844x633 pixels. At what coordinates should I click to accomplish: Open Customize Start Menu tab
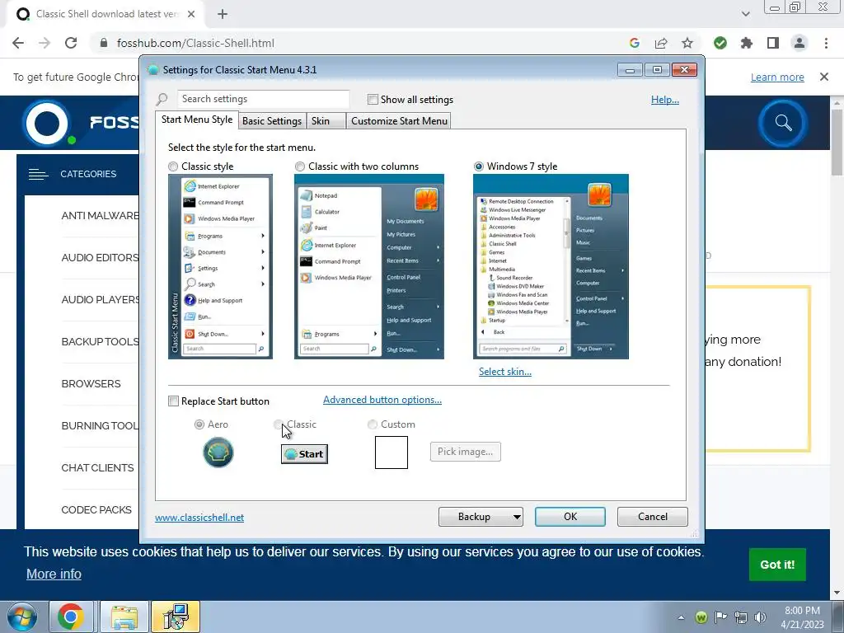tap(399, 121)
